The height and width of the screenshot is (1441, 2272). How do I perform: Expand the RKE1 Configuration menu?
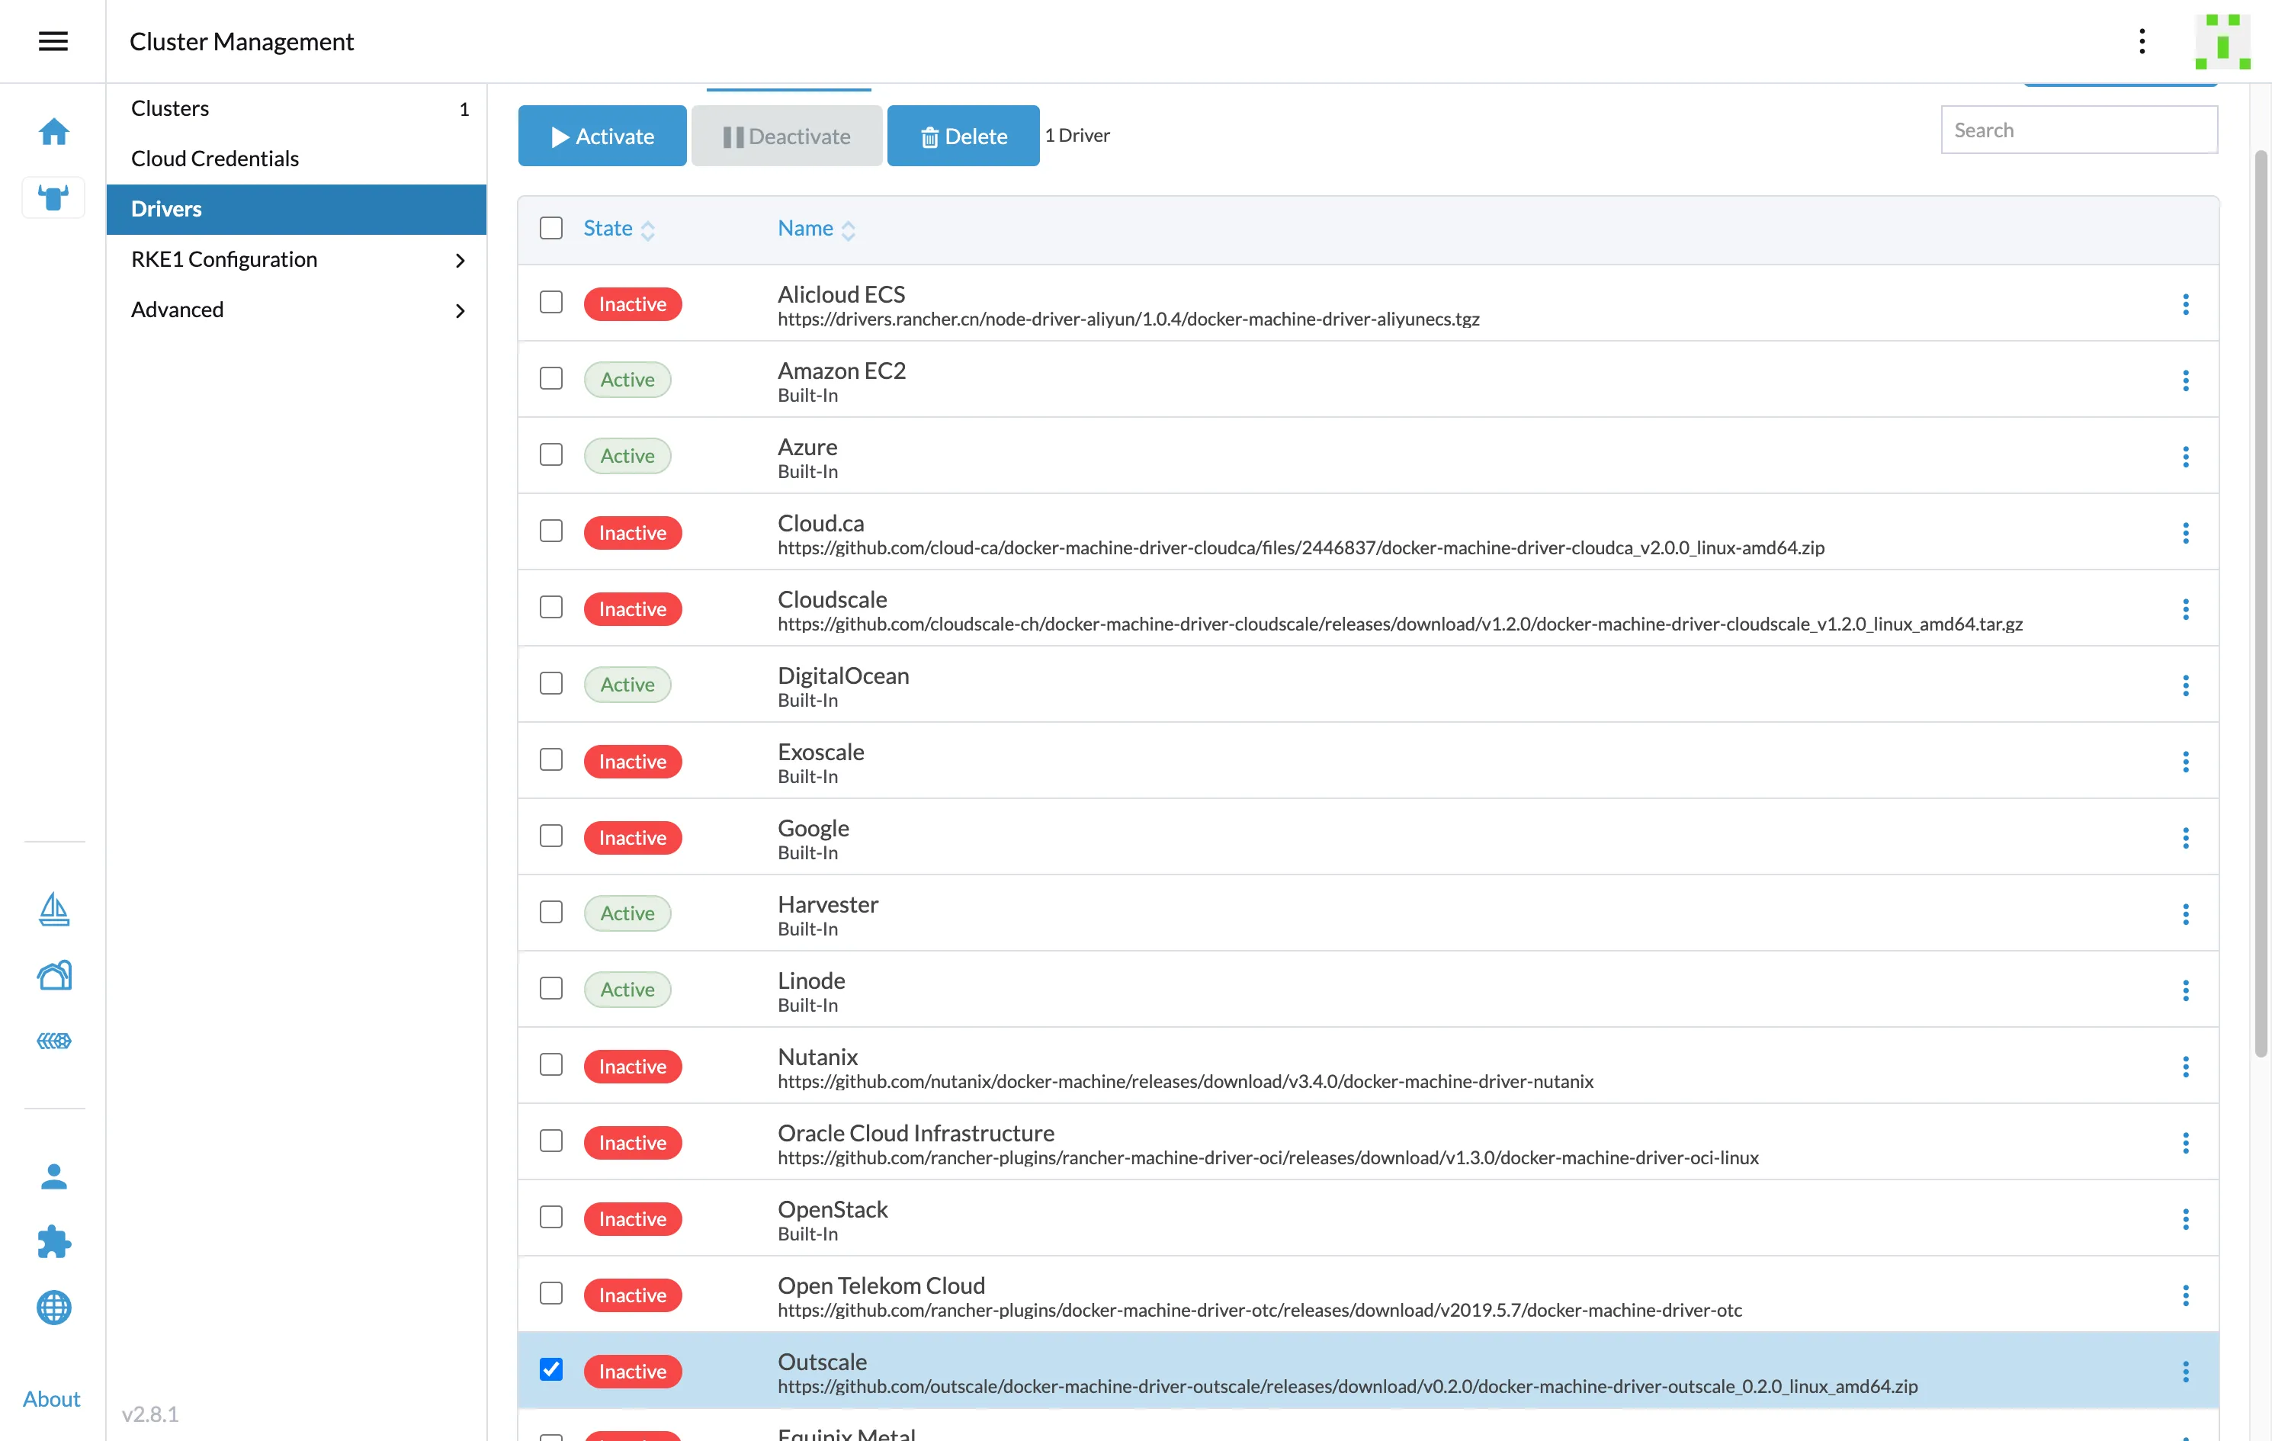pos(297,259)
